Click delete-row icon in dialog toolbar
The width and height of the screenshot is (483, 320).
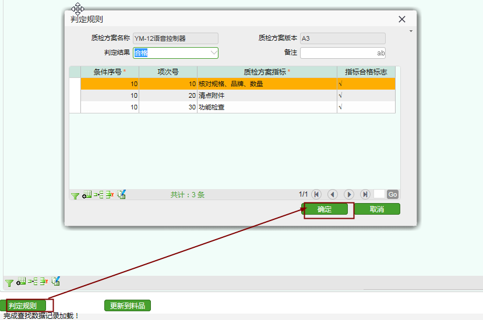click(110, 195)
